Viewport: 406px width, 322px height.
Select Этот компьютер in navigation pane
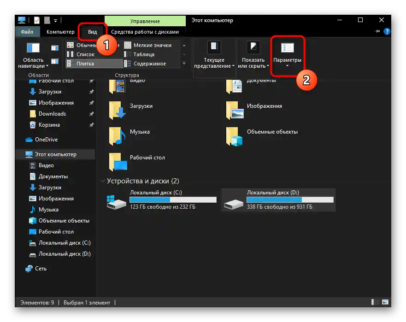(x=55, y=154)
